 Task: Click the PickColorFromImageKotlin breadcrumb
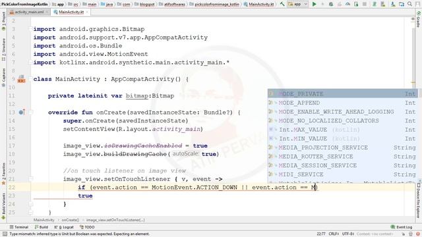(x=24, y=4)
